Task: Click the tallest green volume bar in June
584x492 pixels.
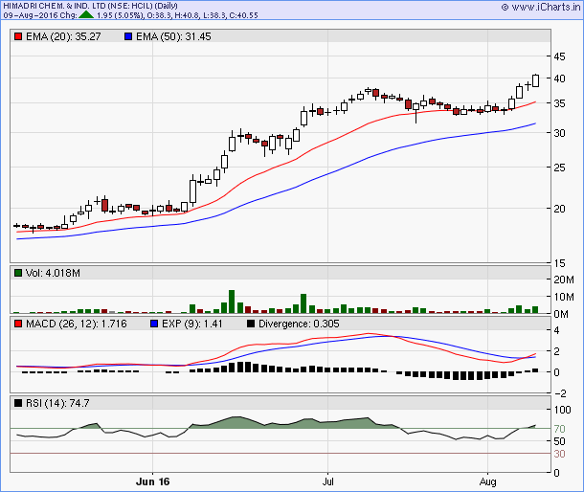Action: coord(232,302)
